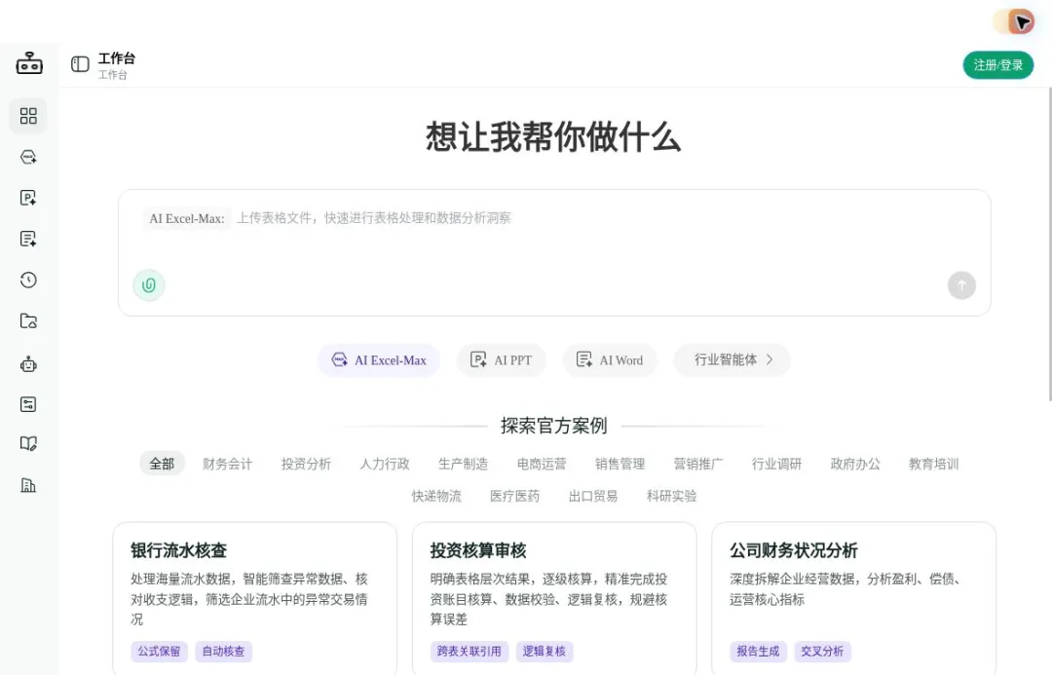The height and width of the screenshot is (675, 1052).
Task: Expand the 行业智能体 chevron menu
Action: click(x=733, y=360)
